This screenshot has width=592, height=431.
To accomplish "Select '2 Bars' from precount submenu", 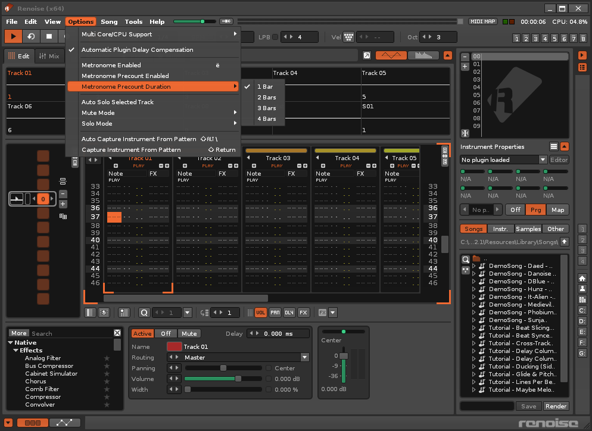I will pos(266,98).
